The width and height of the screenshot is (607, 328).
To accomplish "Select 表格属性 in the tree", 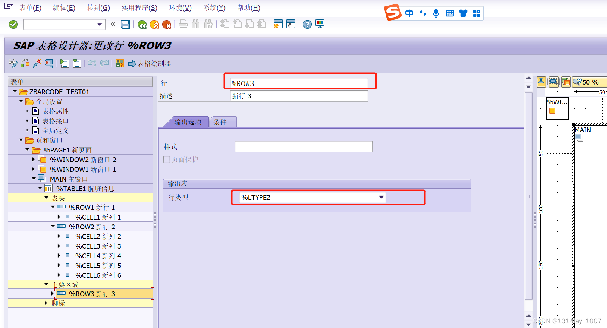I will (x=56, y=111).
